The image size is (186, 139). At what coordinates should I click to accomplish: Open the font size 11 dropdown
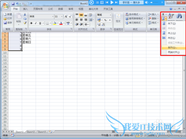click(x=62, y=16)
